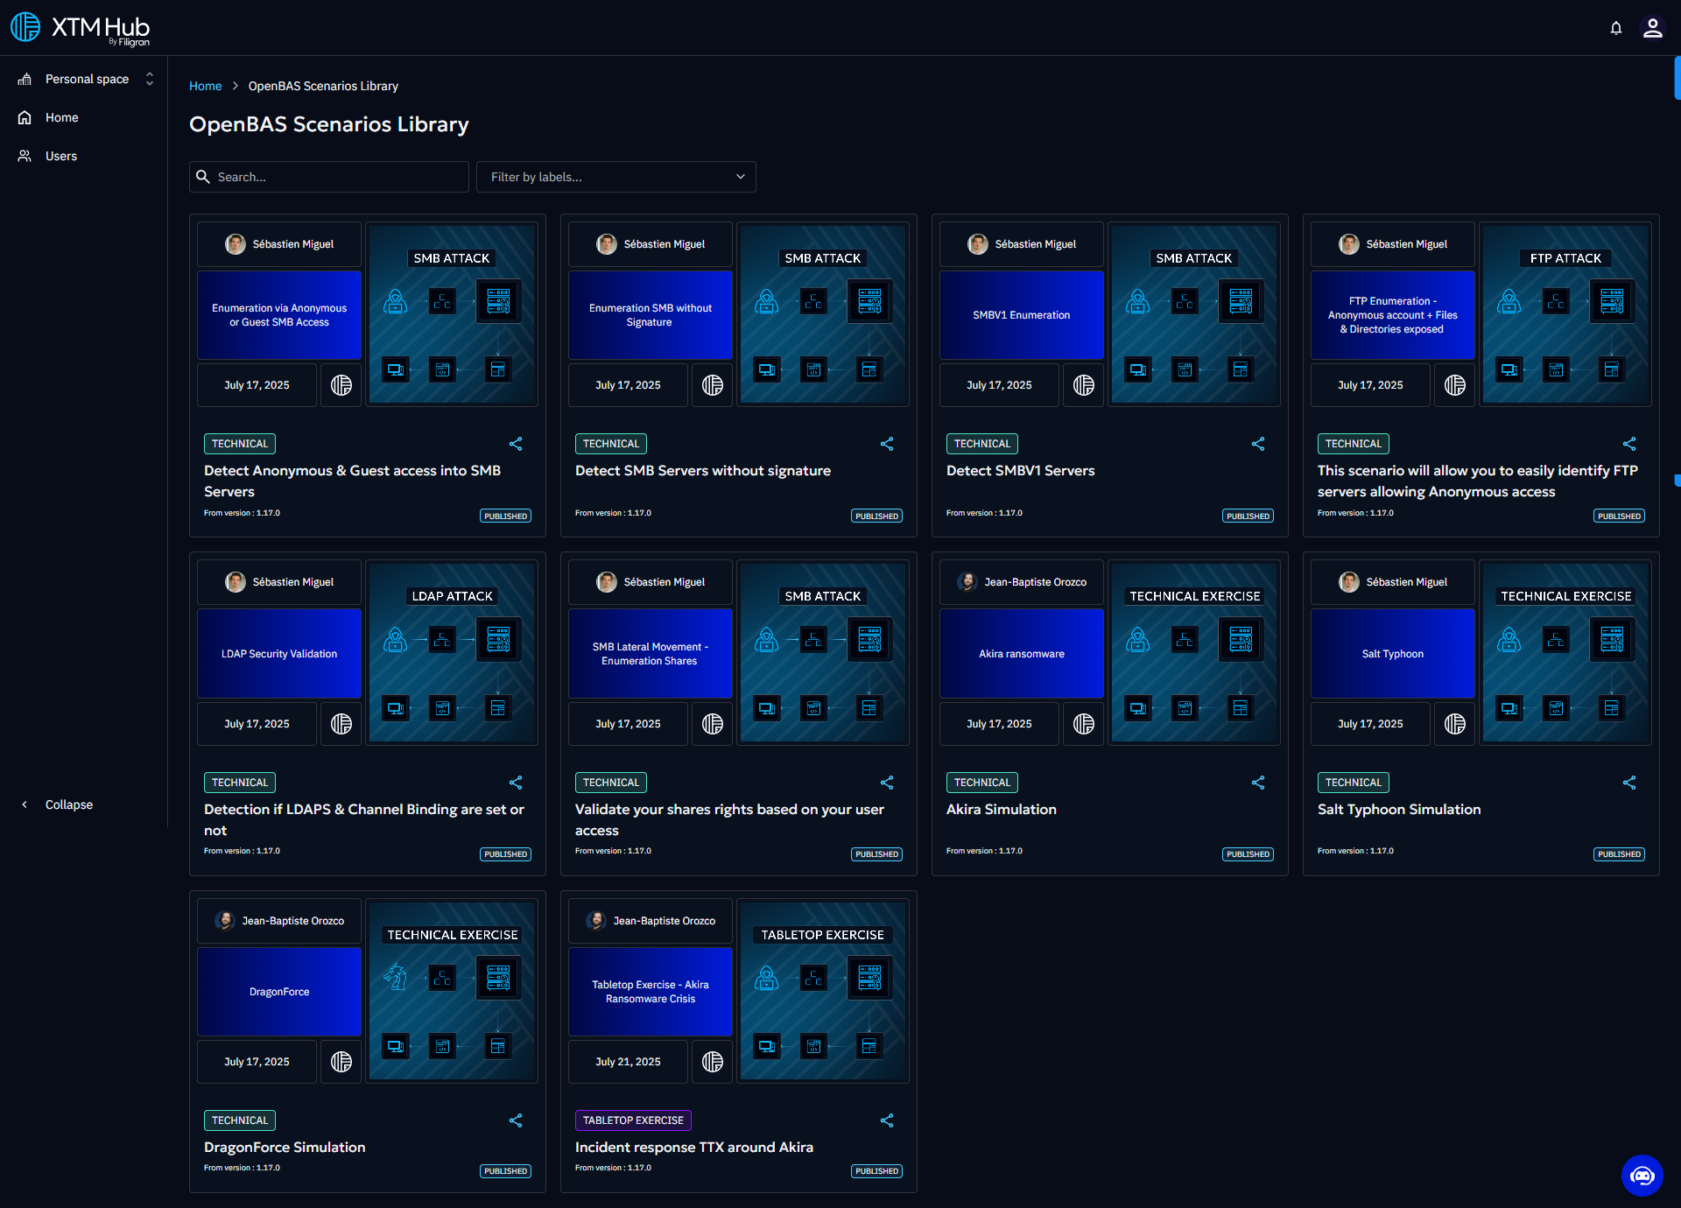Go to Home in the sidebar
Image resolution: width=1681 pixels, height=1208 pixels.
pyautogui.click(x=62, y=117)
